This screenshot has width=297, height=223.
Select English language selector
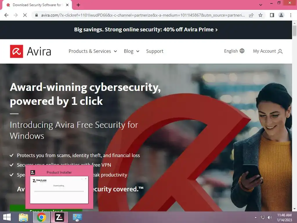(x=234, y=51)
